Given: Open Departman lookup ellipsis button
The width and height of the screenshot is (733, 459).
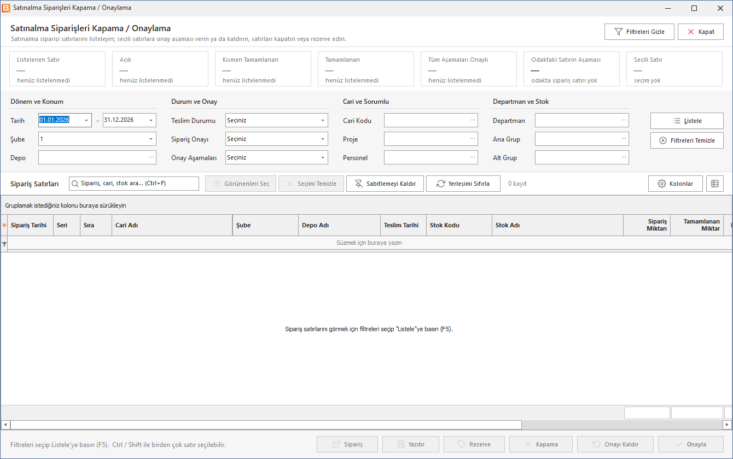Looking at the screenshot, I should pos(624,120).
